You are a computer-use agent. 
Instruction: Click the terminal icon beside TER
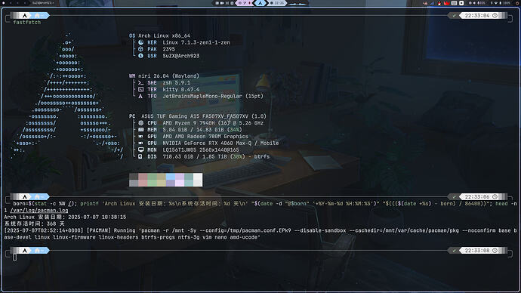click(x=141, y=89)
